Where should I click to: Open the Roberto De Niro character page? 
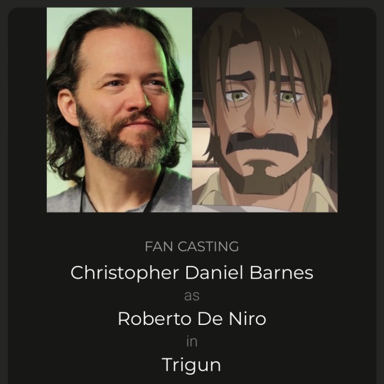tap(192, 319)
